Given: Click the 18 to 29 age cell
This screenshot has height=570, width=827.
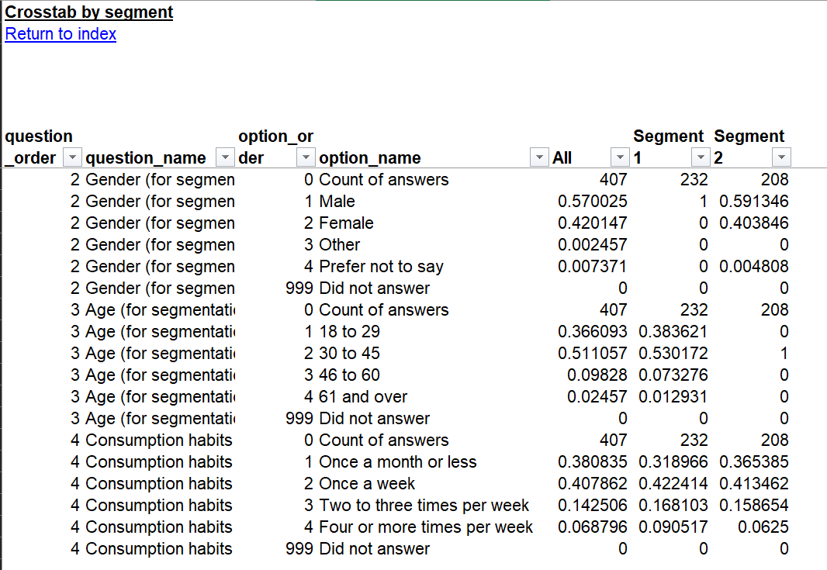Looking at the screenshot, I should (x=349, y=332).
